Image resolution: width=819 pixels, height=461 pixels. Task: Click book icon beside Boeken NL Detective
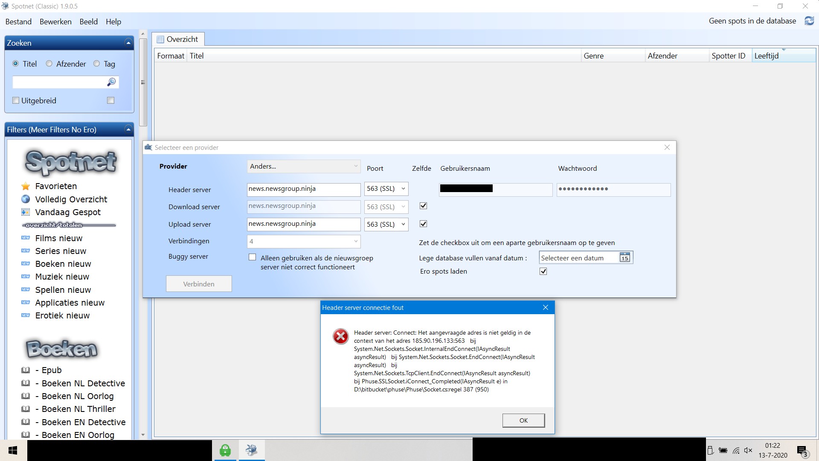(26, 383)
